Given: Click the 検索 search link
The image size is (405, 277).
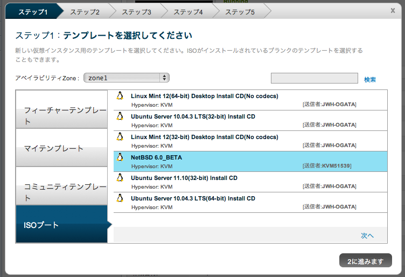Looking at the screenshot, I should (x=370, y=80).
